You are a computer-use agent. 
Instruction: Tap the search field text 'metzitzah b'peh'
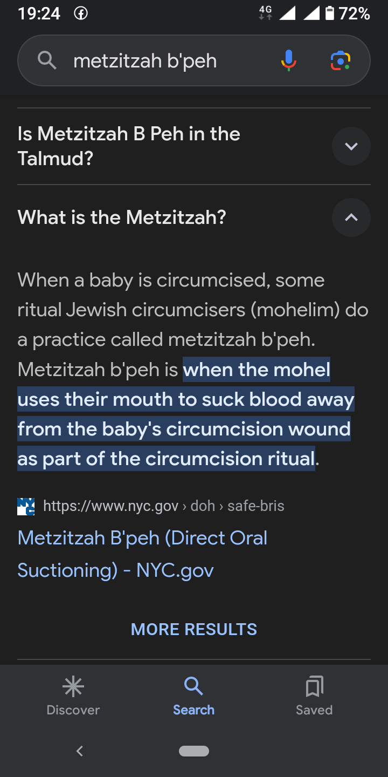(x=145, y=61)
